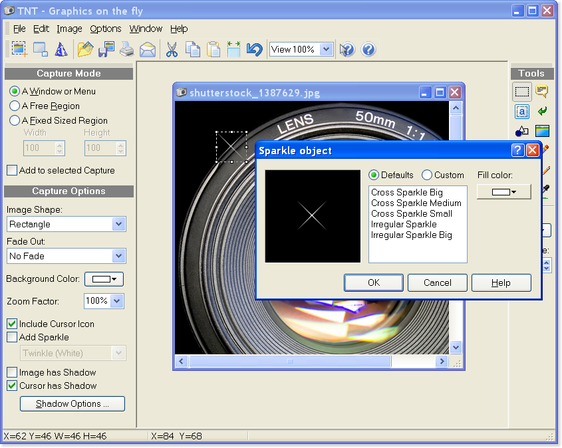The height and width of the screenshot is (448, 562).
Task: Select the insert picture tool
Action: pos(542,131)
